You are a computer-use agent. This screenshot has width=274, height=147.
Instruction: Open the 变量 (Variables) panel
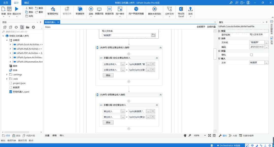47,136
